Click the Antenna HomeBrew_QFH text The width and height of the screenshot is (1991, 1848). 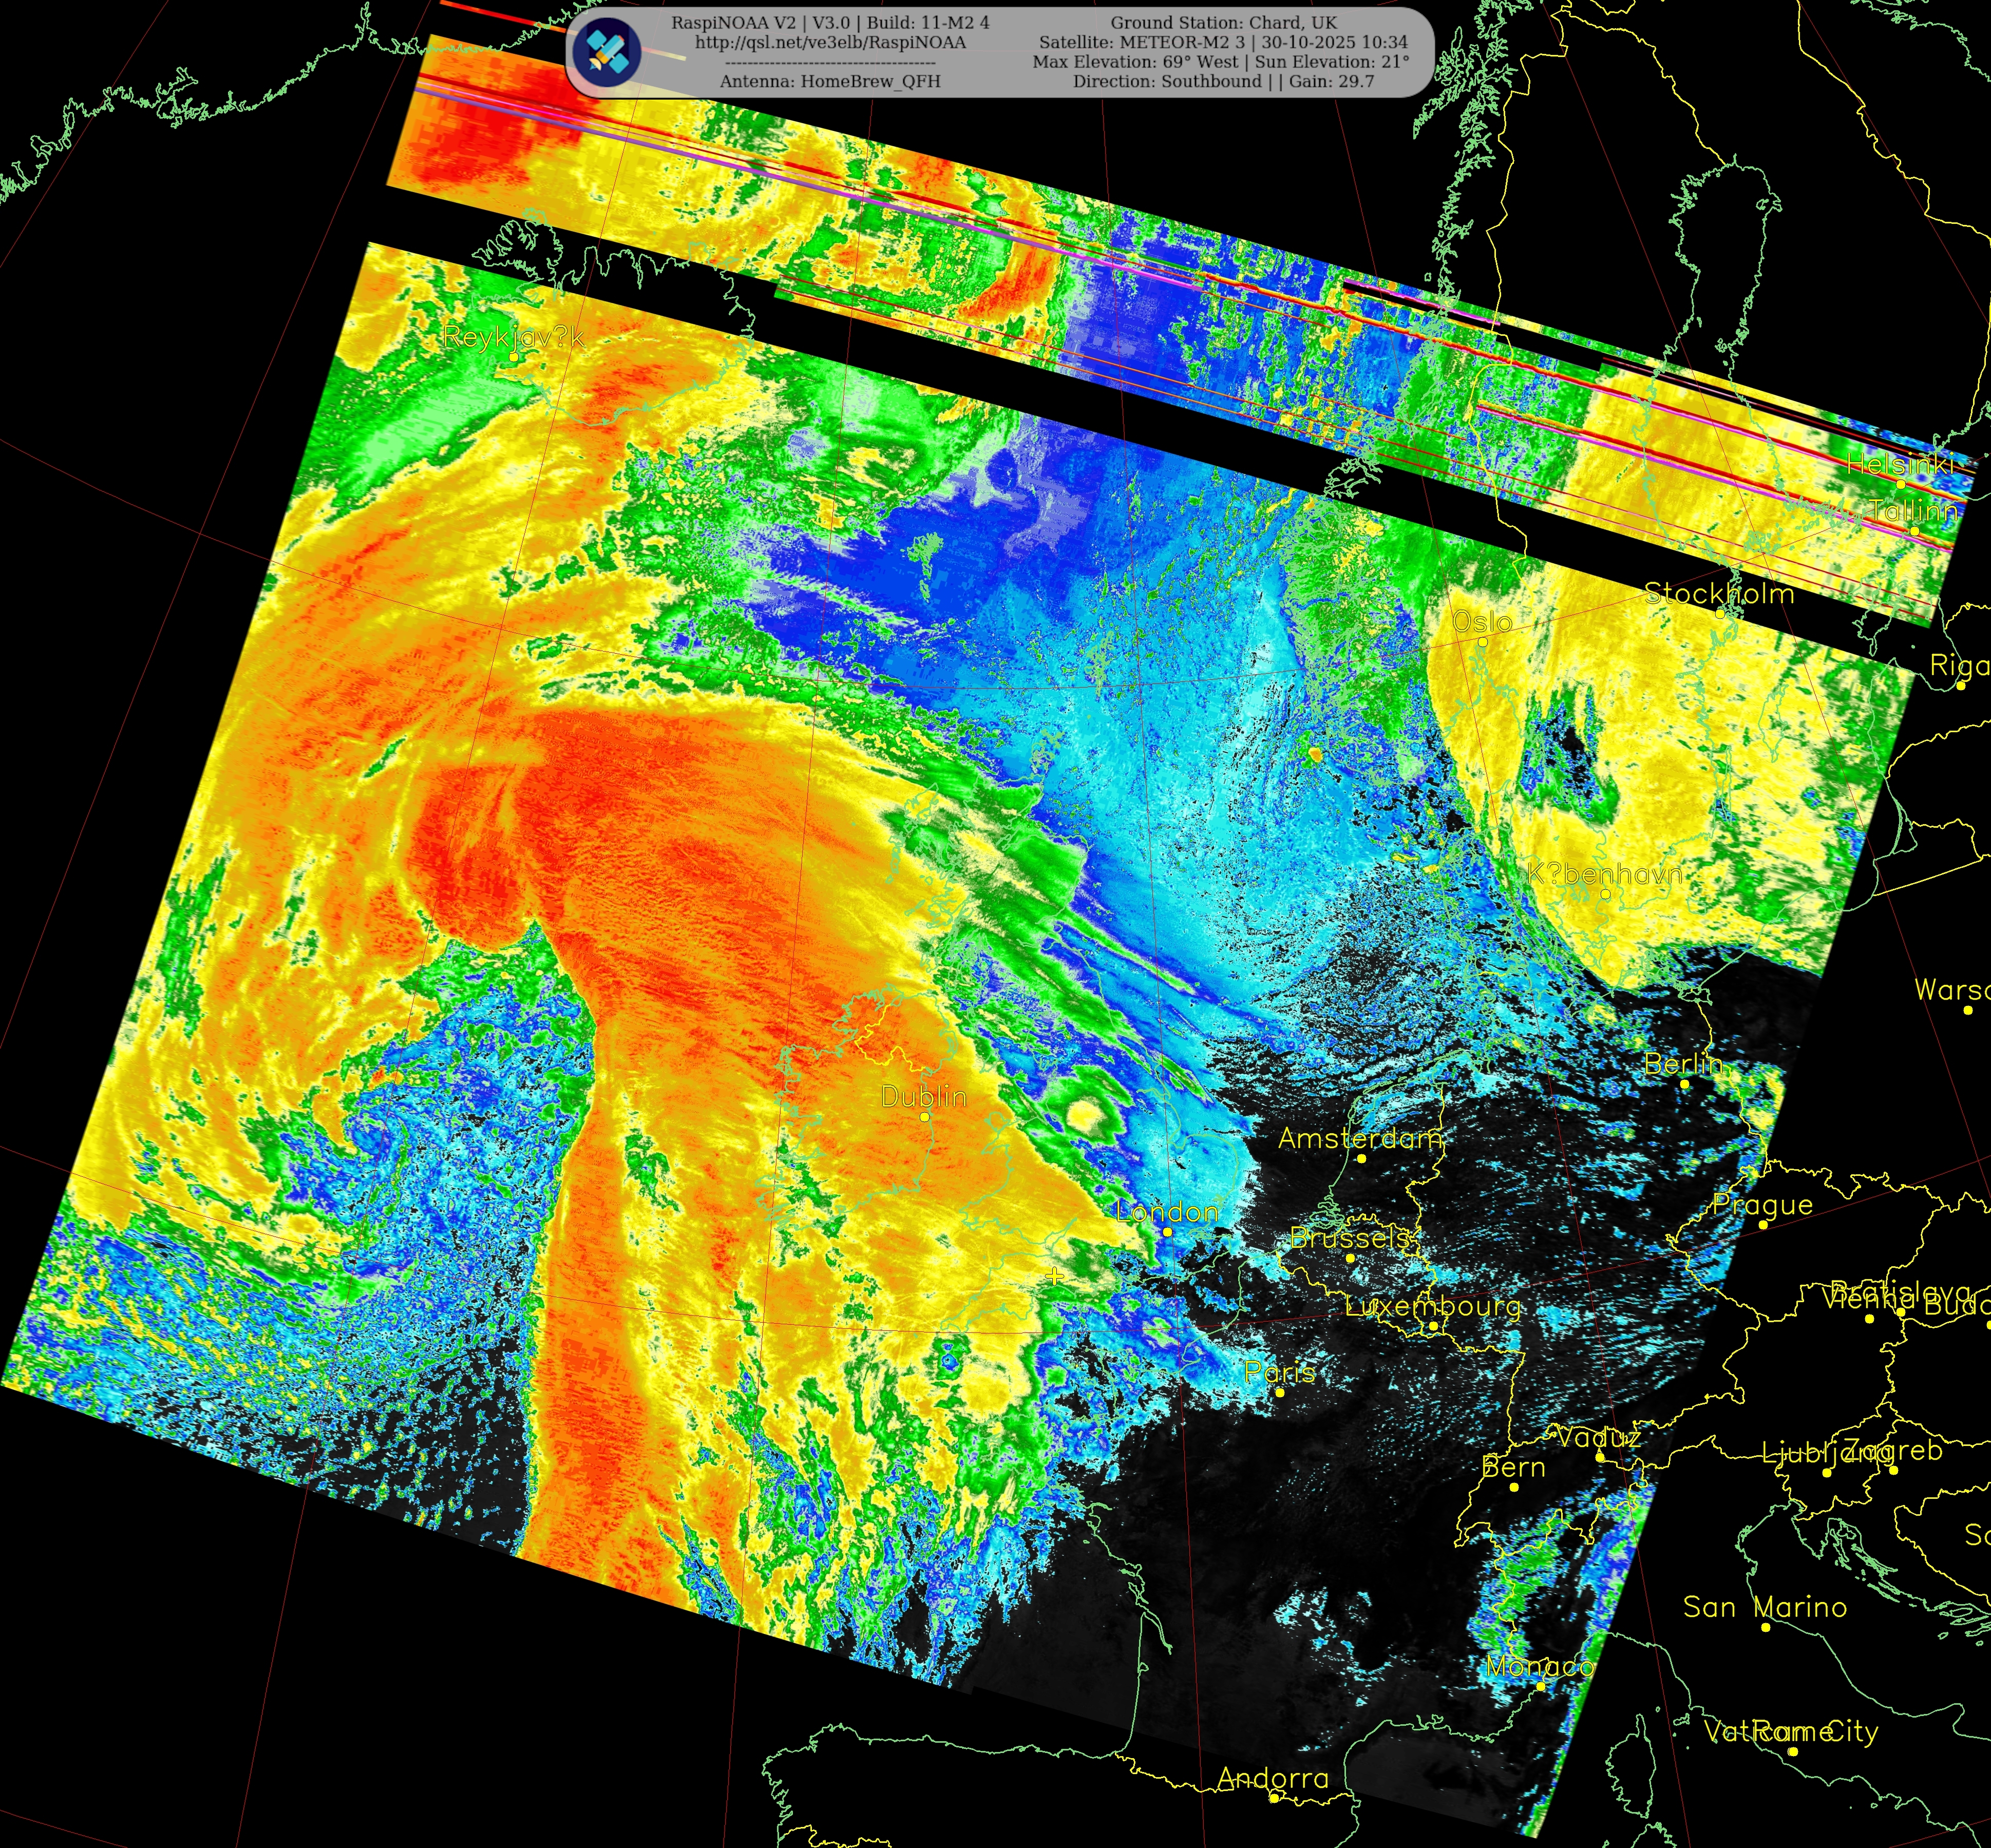[x=830, y=81]
